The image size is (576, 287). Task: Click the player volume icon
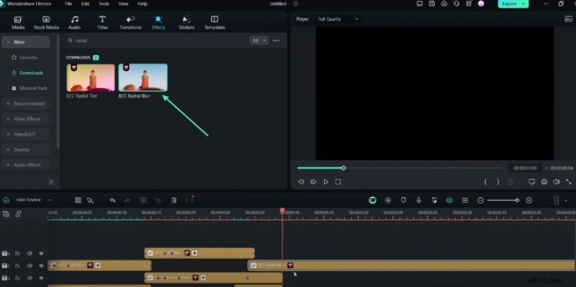coord(556,182)
